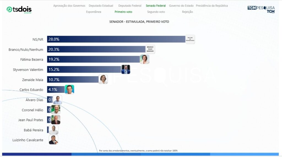Viewport: 282px width, 157px height.
Task: Show the Rejeição results
Action: [x=187, y=12]
